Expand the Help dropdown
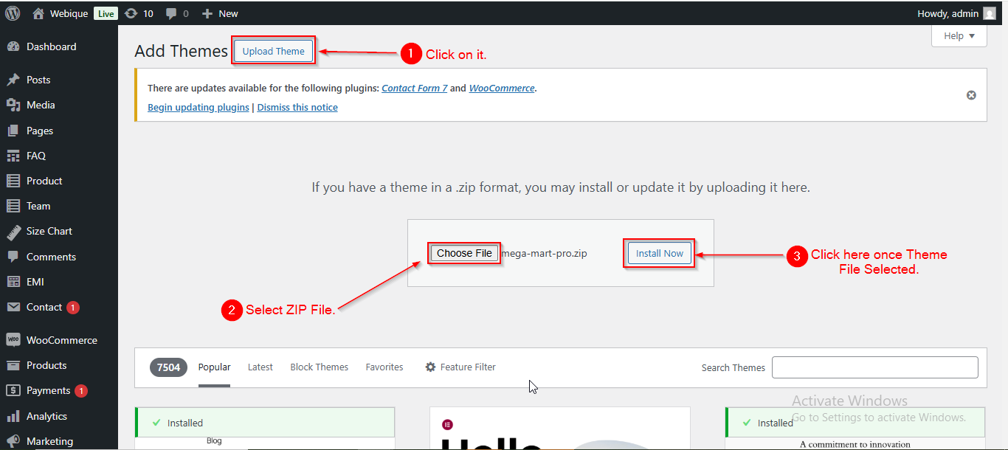This screenshot has width=1008, height=450. click(x=959, y=35)
